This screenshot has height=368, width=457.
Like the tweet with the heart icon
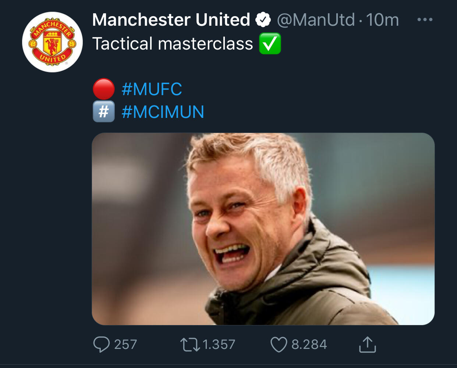(279, 344)
